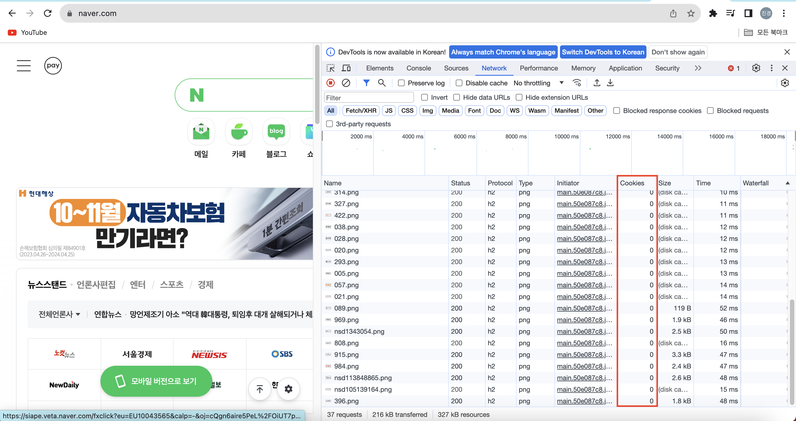Toggle the network filter funnel icon
Screen dimensions: 796x421
coord(366,83)
